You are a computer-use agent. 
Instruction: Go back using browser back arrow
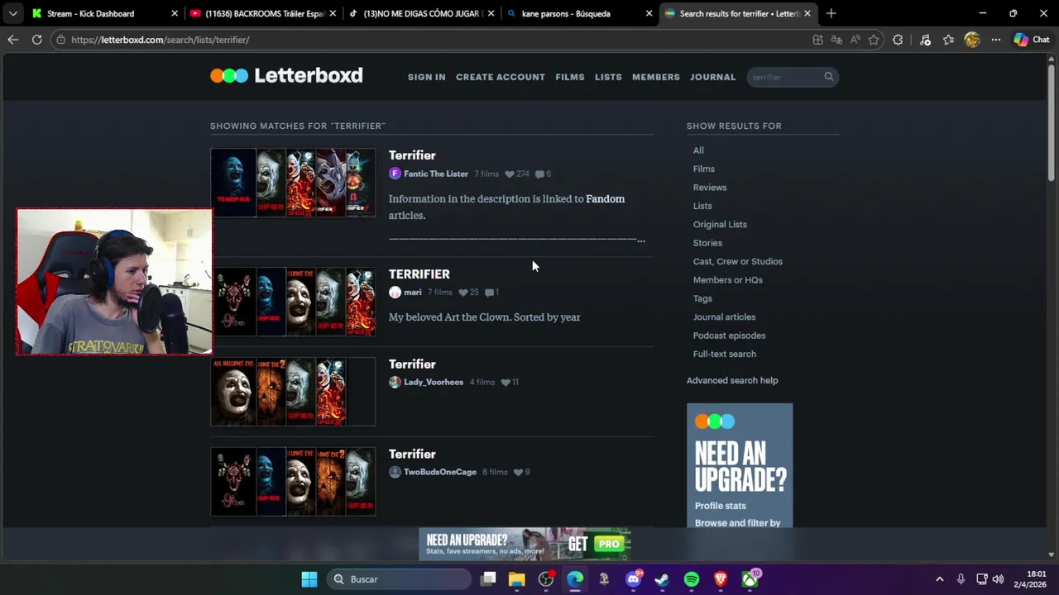(x=12, y=40)
